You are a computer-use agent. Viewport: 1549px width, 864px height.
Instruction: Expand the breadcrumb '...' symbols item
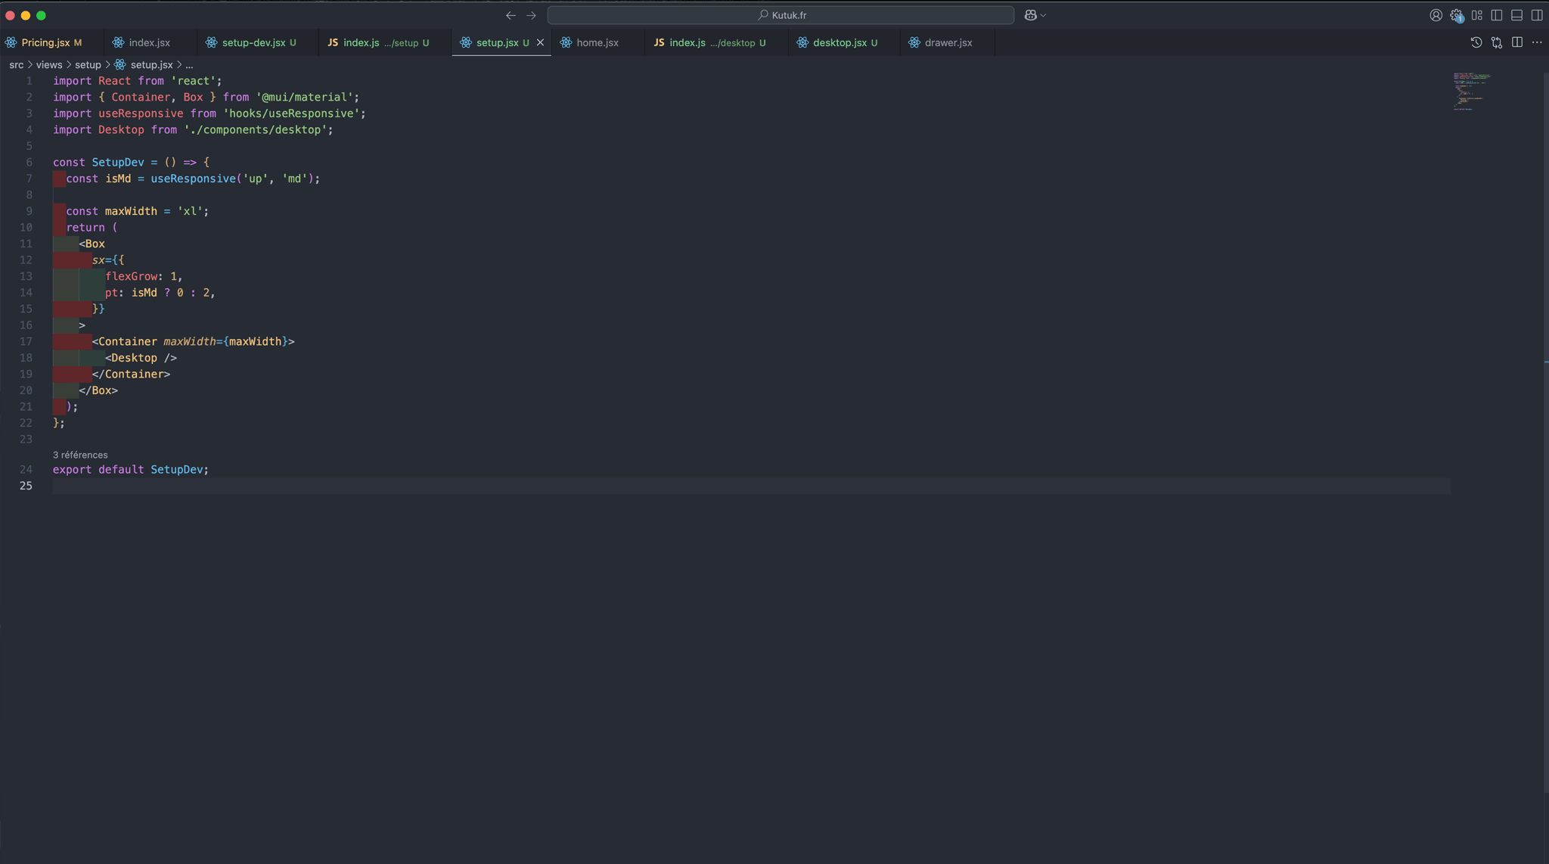click(x=189, y=65)
